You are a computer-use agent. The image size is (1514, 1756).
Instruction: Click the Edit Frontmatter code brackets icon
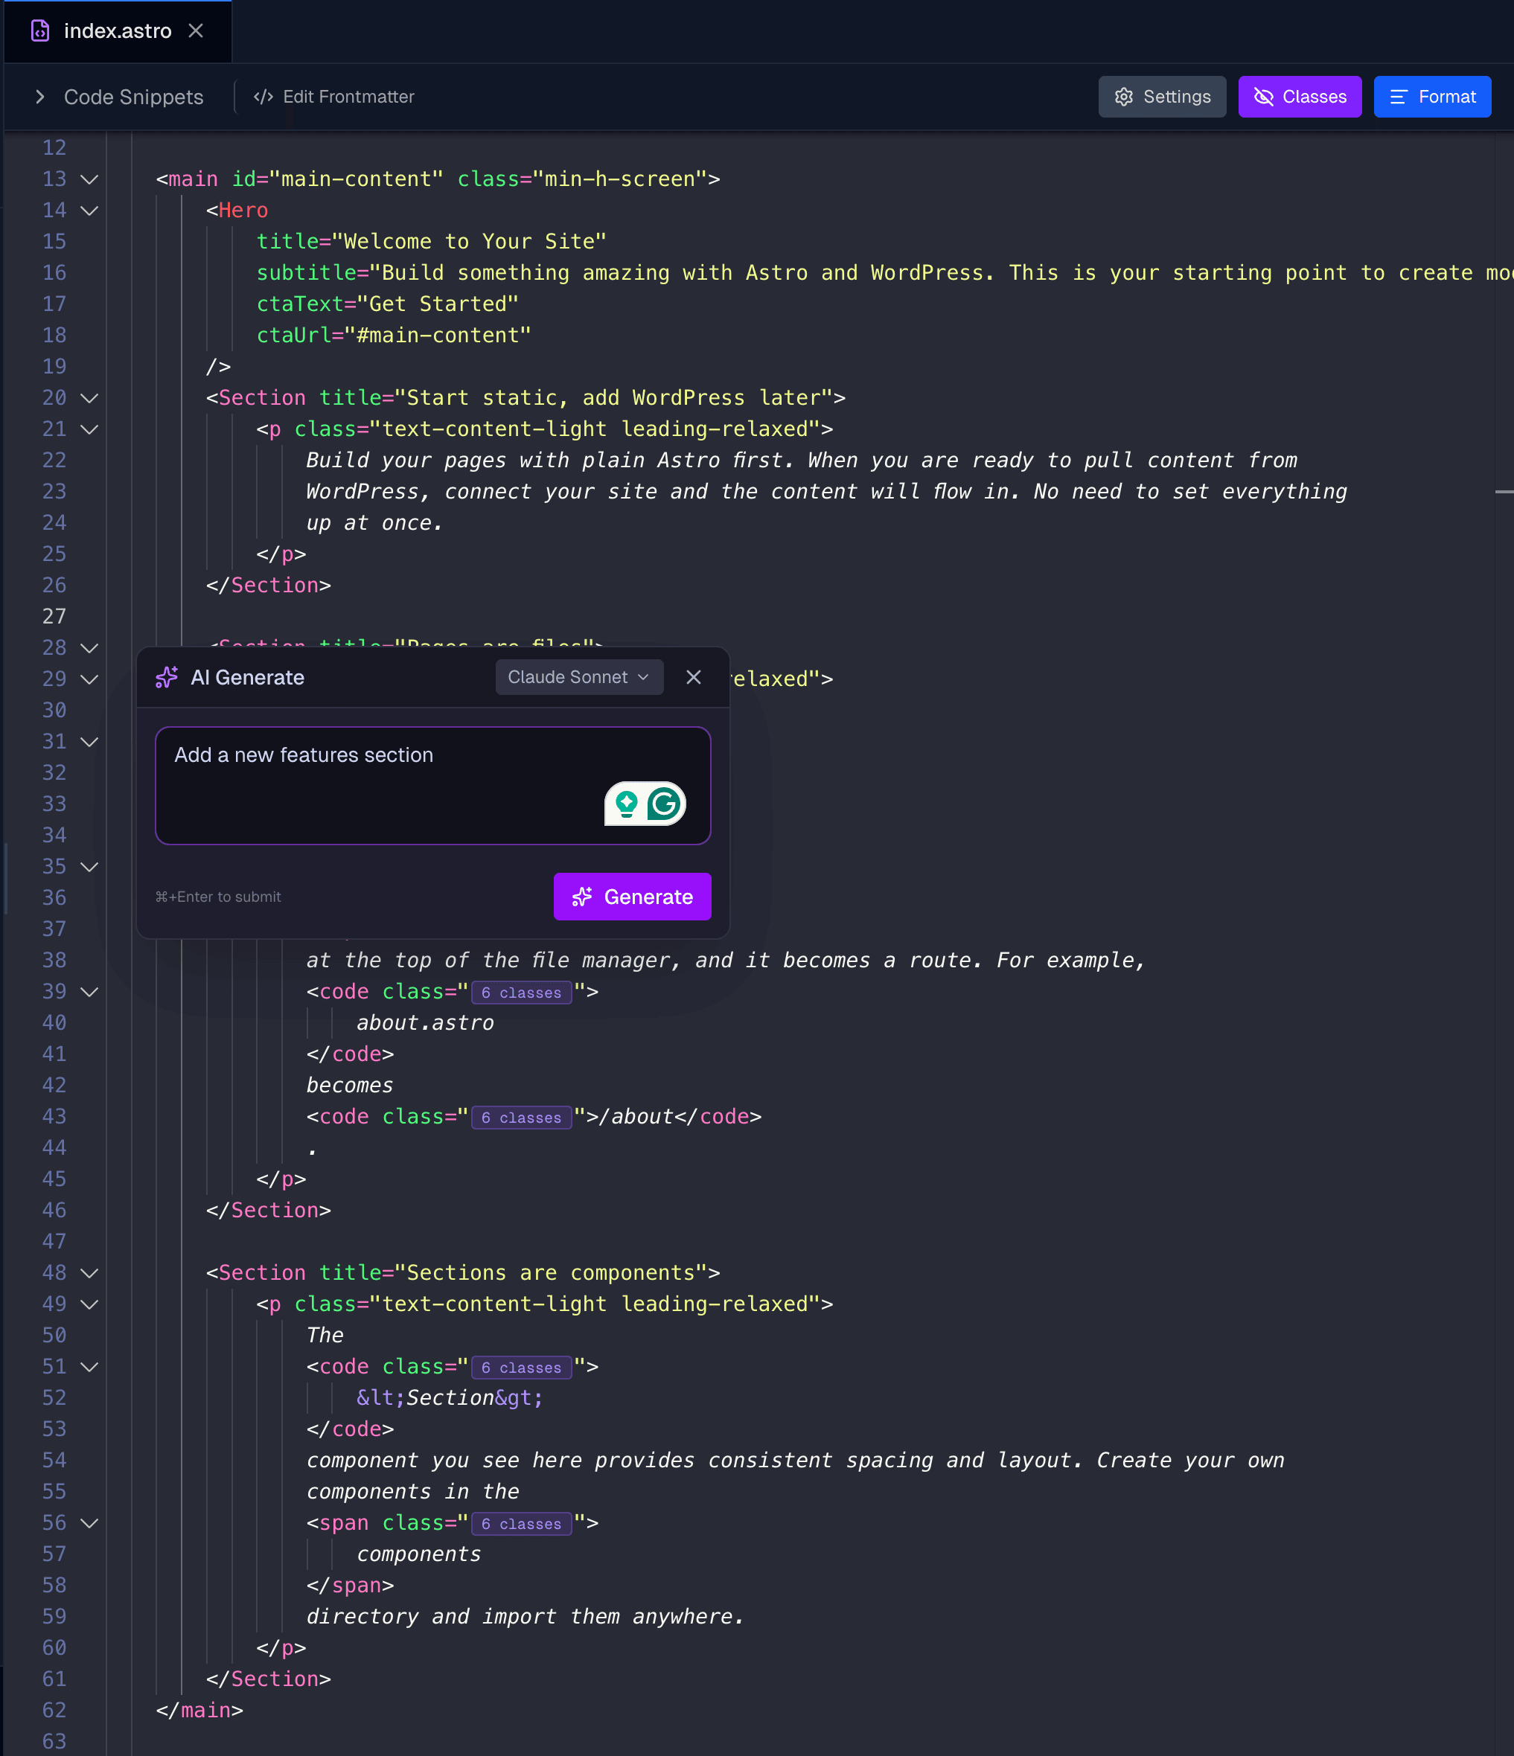click(263, 96)
